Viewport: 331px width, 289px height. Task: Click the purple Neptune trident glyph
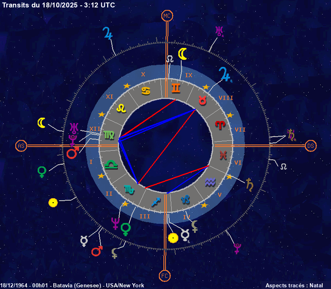click(115, 223)
